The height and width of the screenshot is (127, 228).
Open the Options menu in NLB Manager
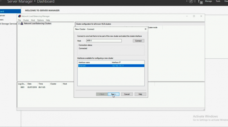coord(40,20)
